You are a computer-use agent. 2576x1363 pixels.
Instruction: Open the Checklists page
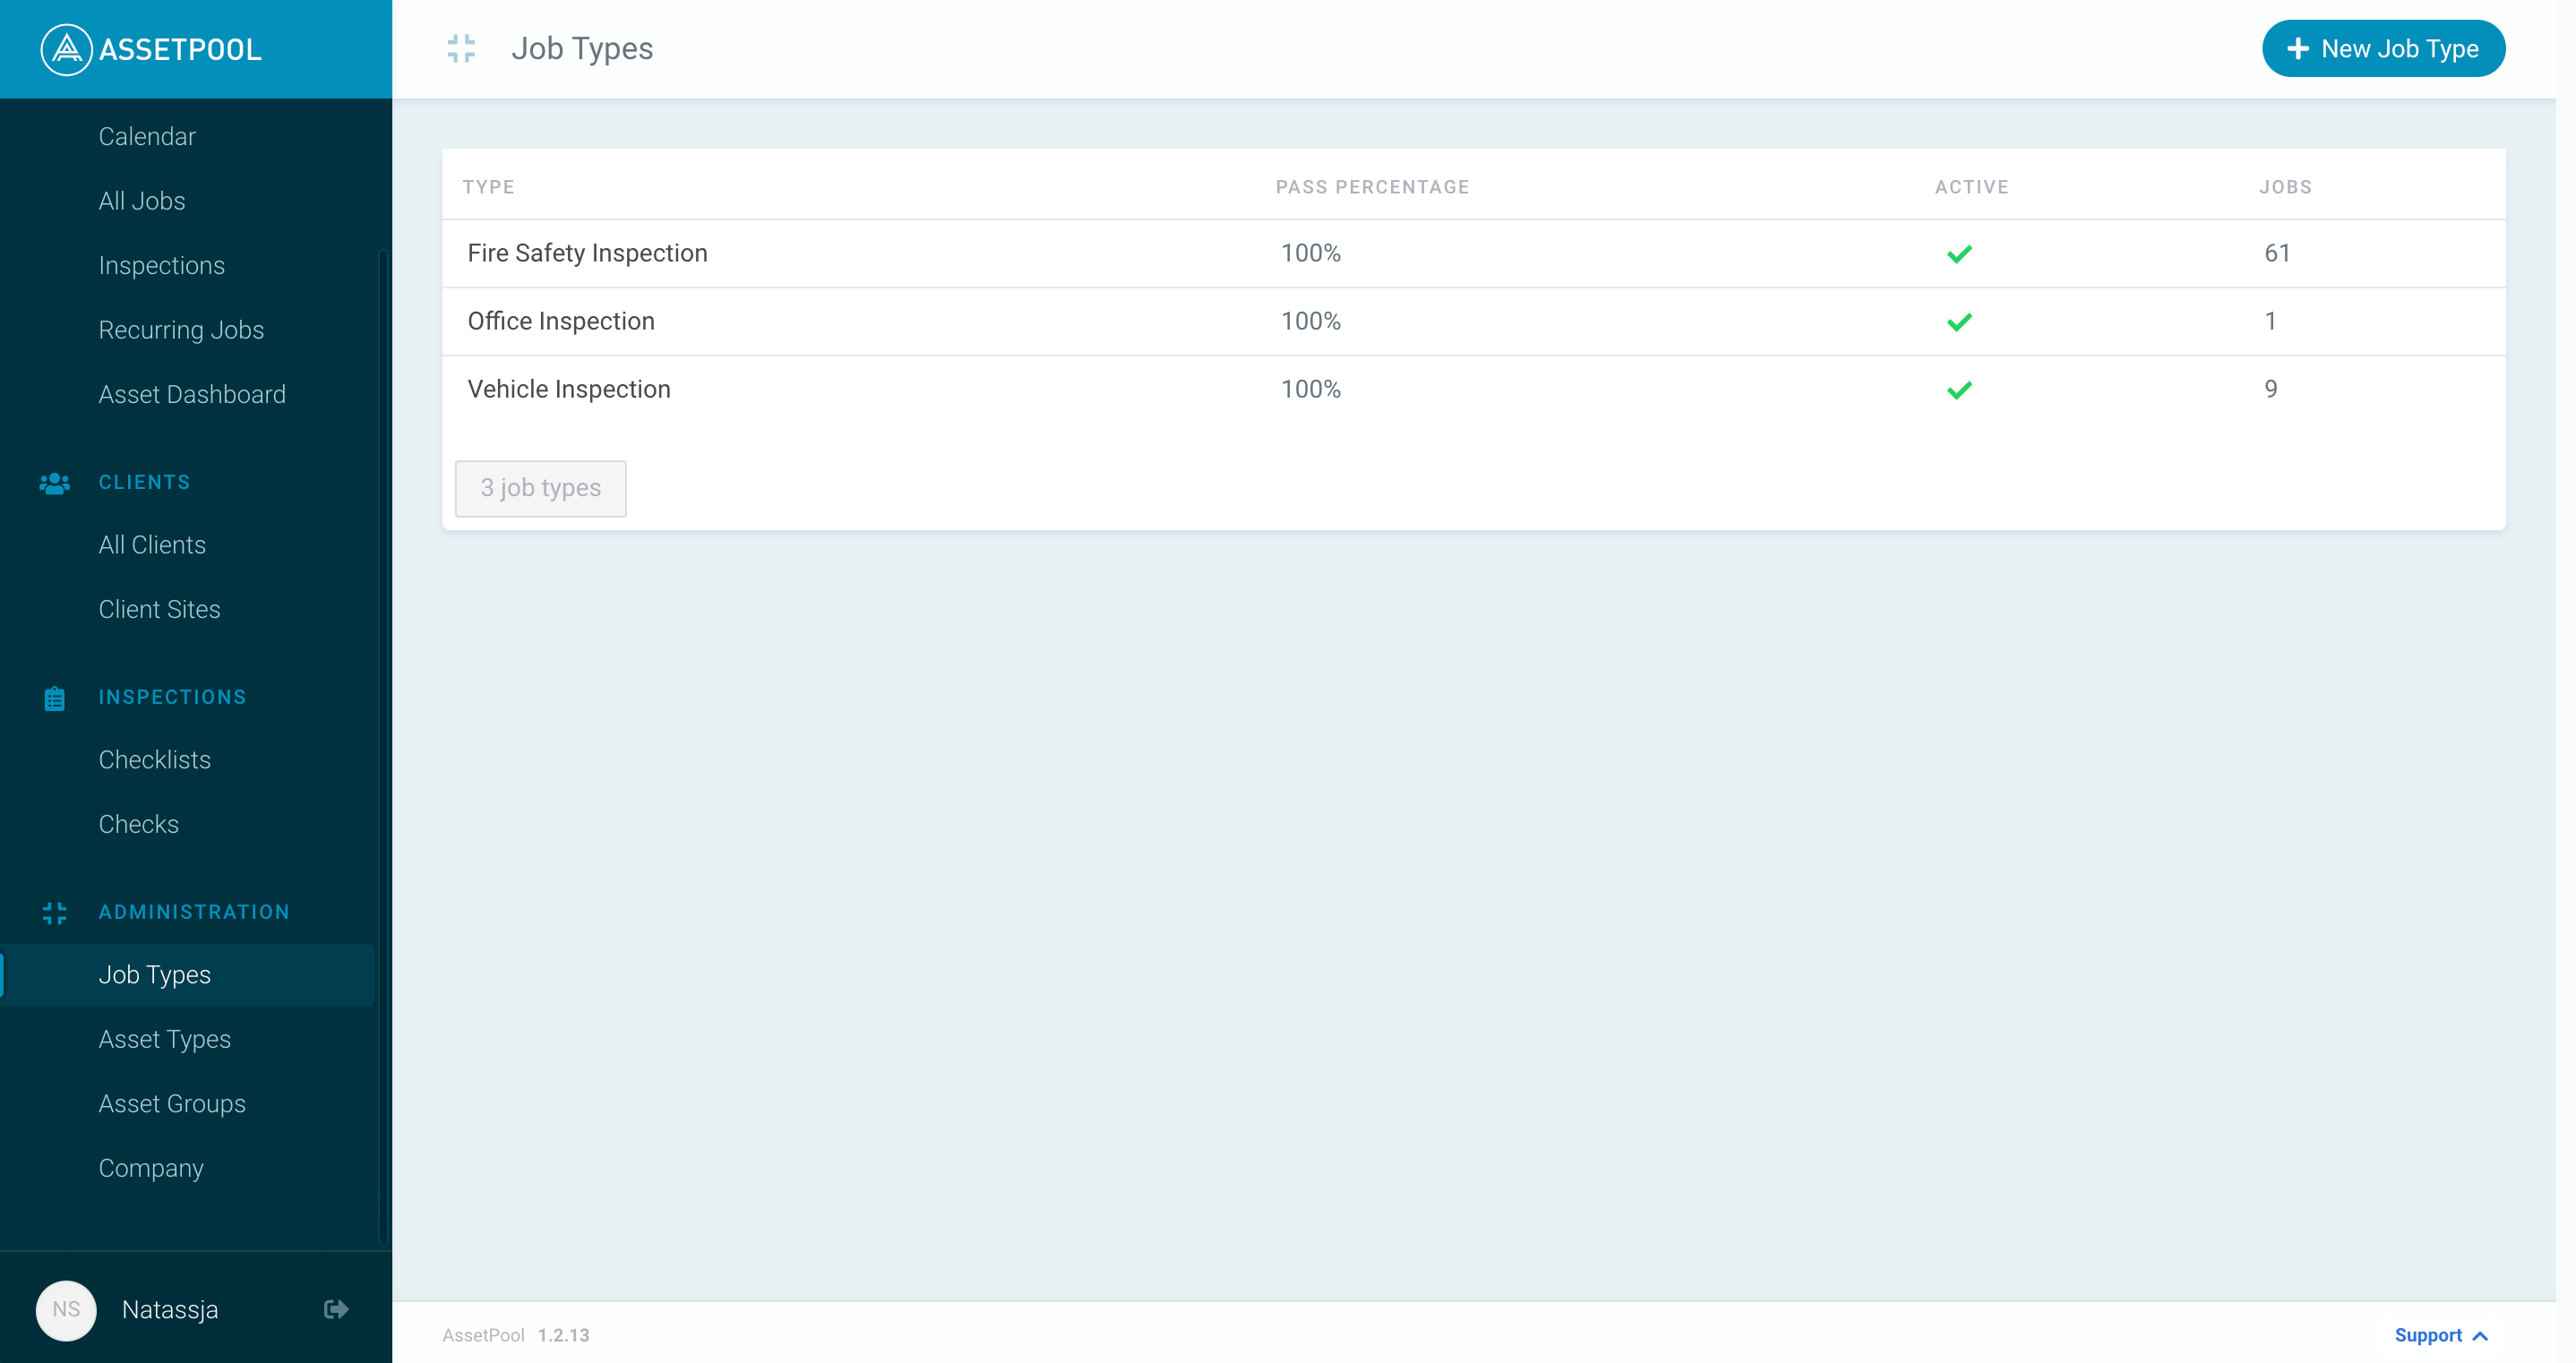tap(154, 760)
